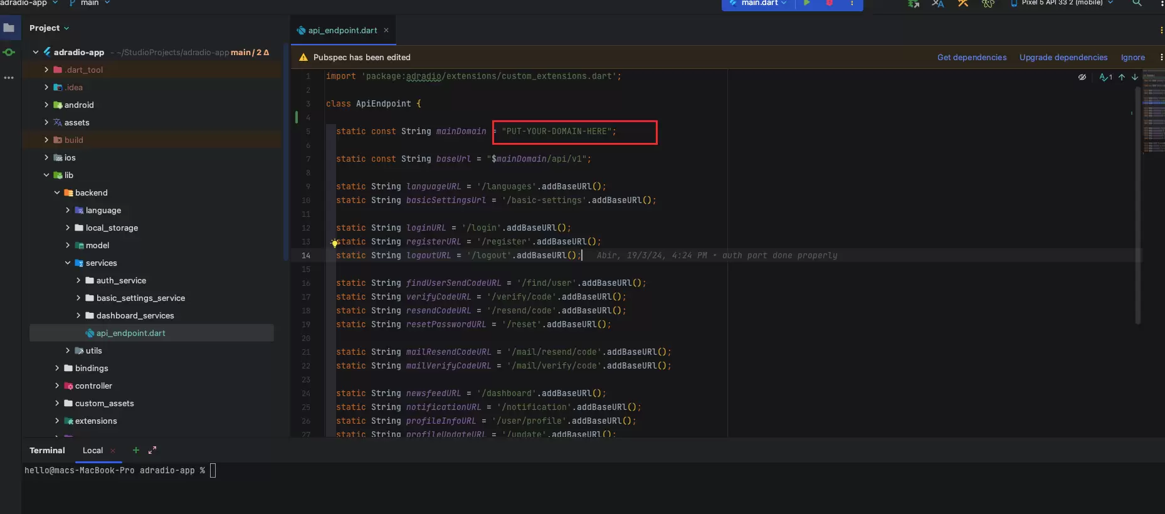1165x514 pixels.
Task: Open the translation icon with letter A
Action: [938, 4]
